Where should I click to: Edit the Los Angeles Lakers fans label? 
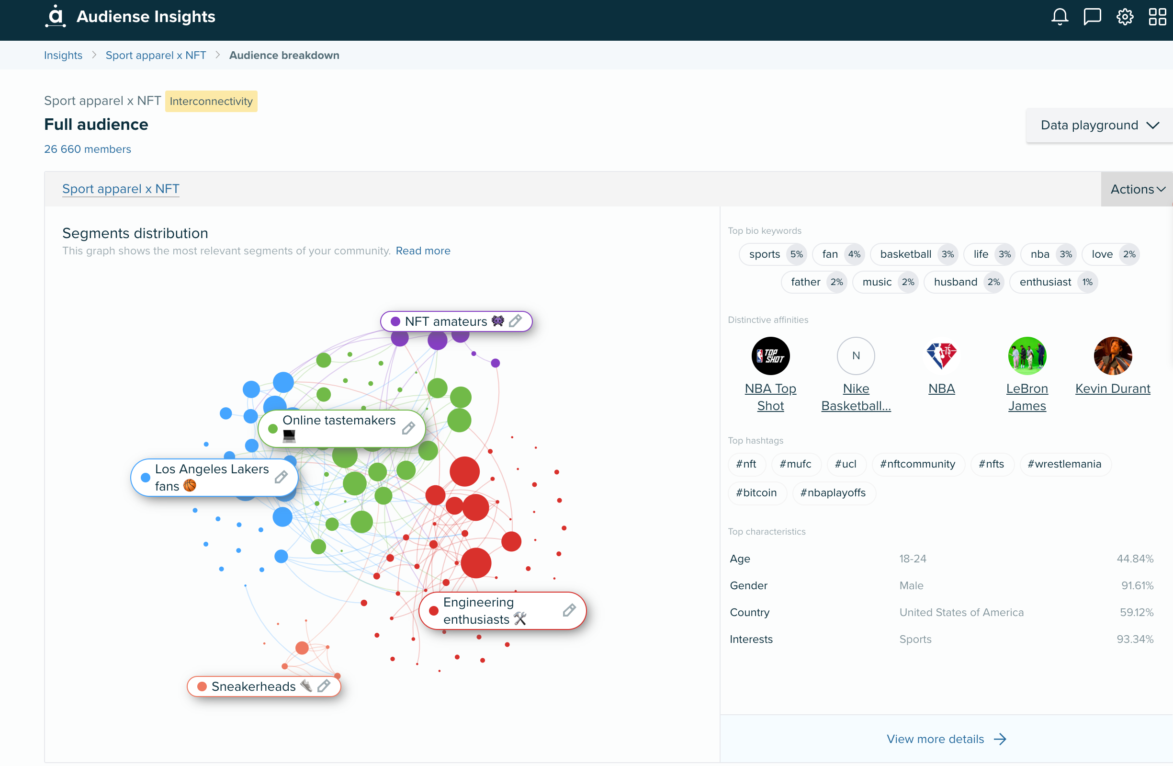(x=281, y=477)
